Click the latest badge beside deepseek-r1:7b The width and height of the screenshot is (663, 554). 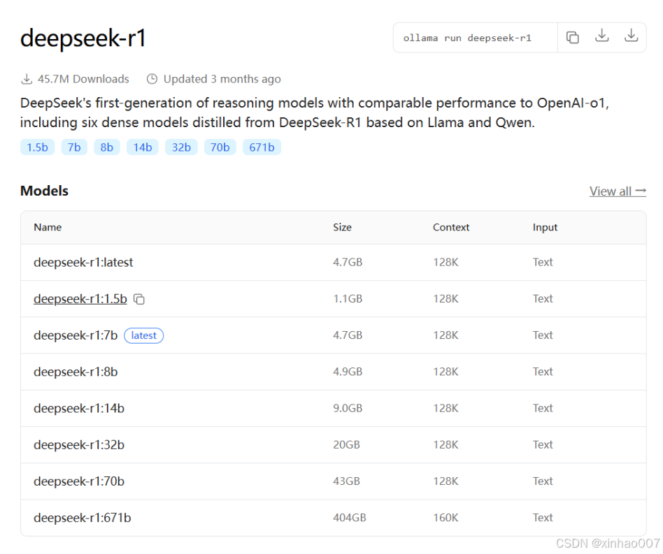click(143, 335)
